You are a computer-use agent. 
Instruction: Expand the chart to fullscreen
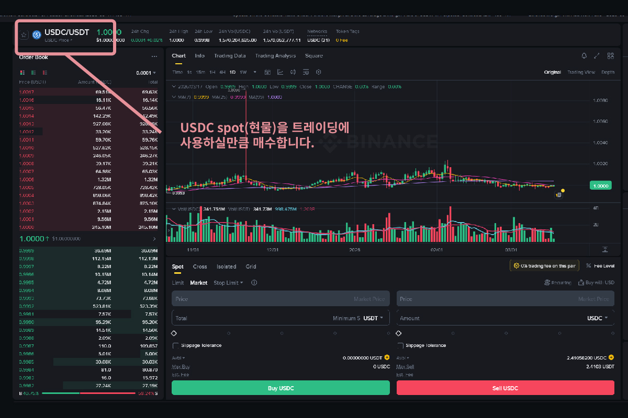(x=597, y=56)
